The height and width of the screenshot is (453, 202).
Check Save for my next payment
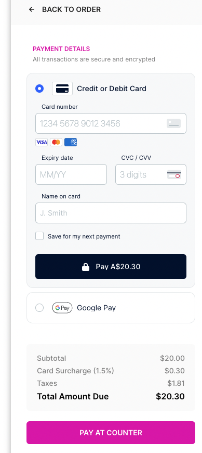coord(39,236)
